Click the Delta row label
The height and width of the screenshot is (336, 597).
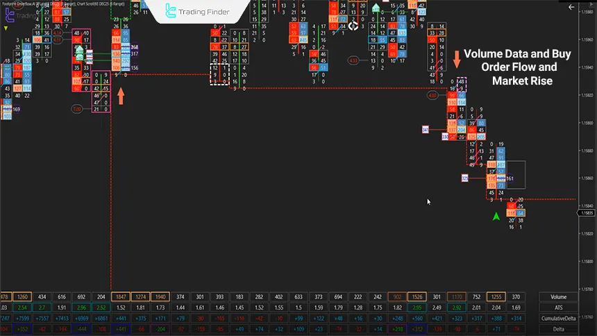[x=559, y=329]
